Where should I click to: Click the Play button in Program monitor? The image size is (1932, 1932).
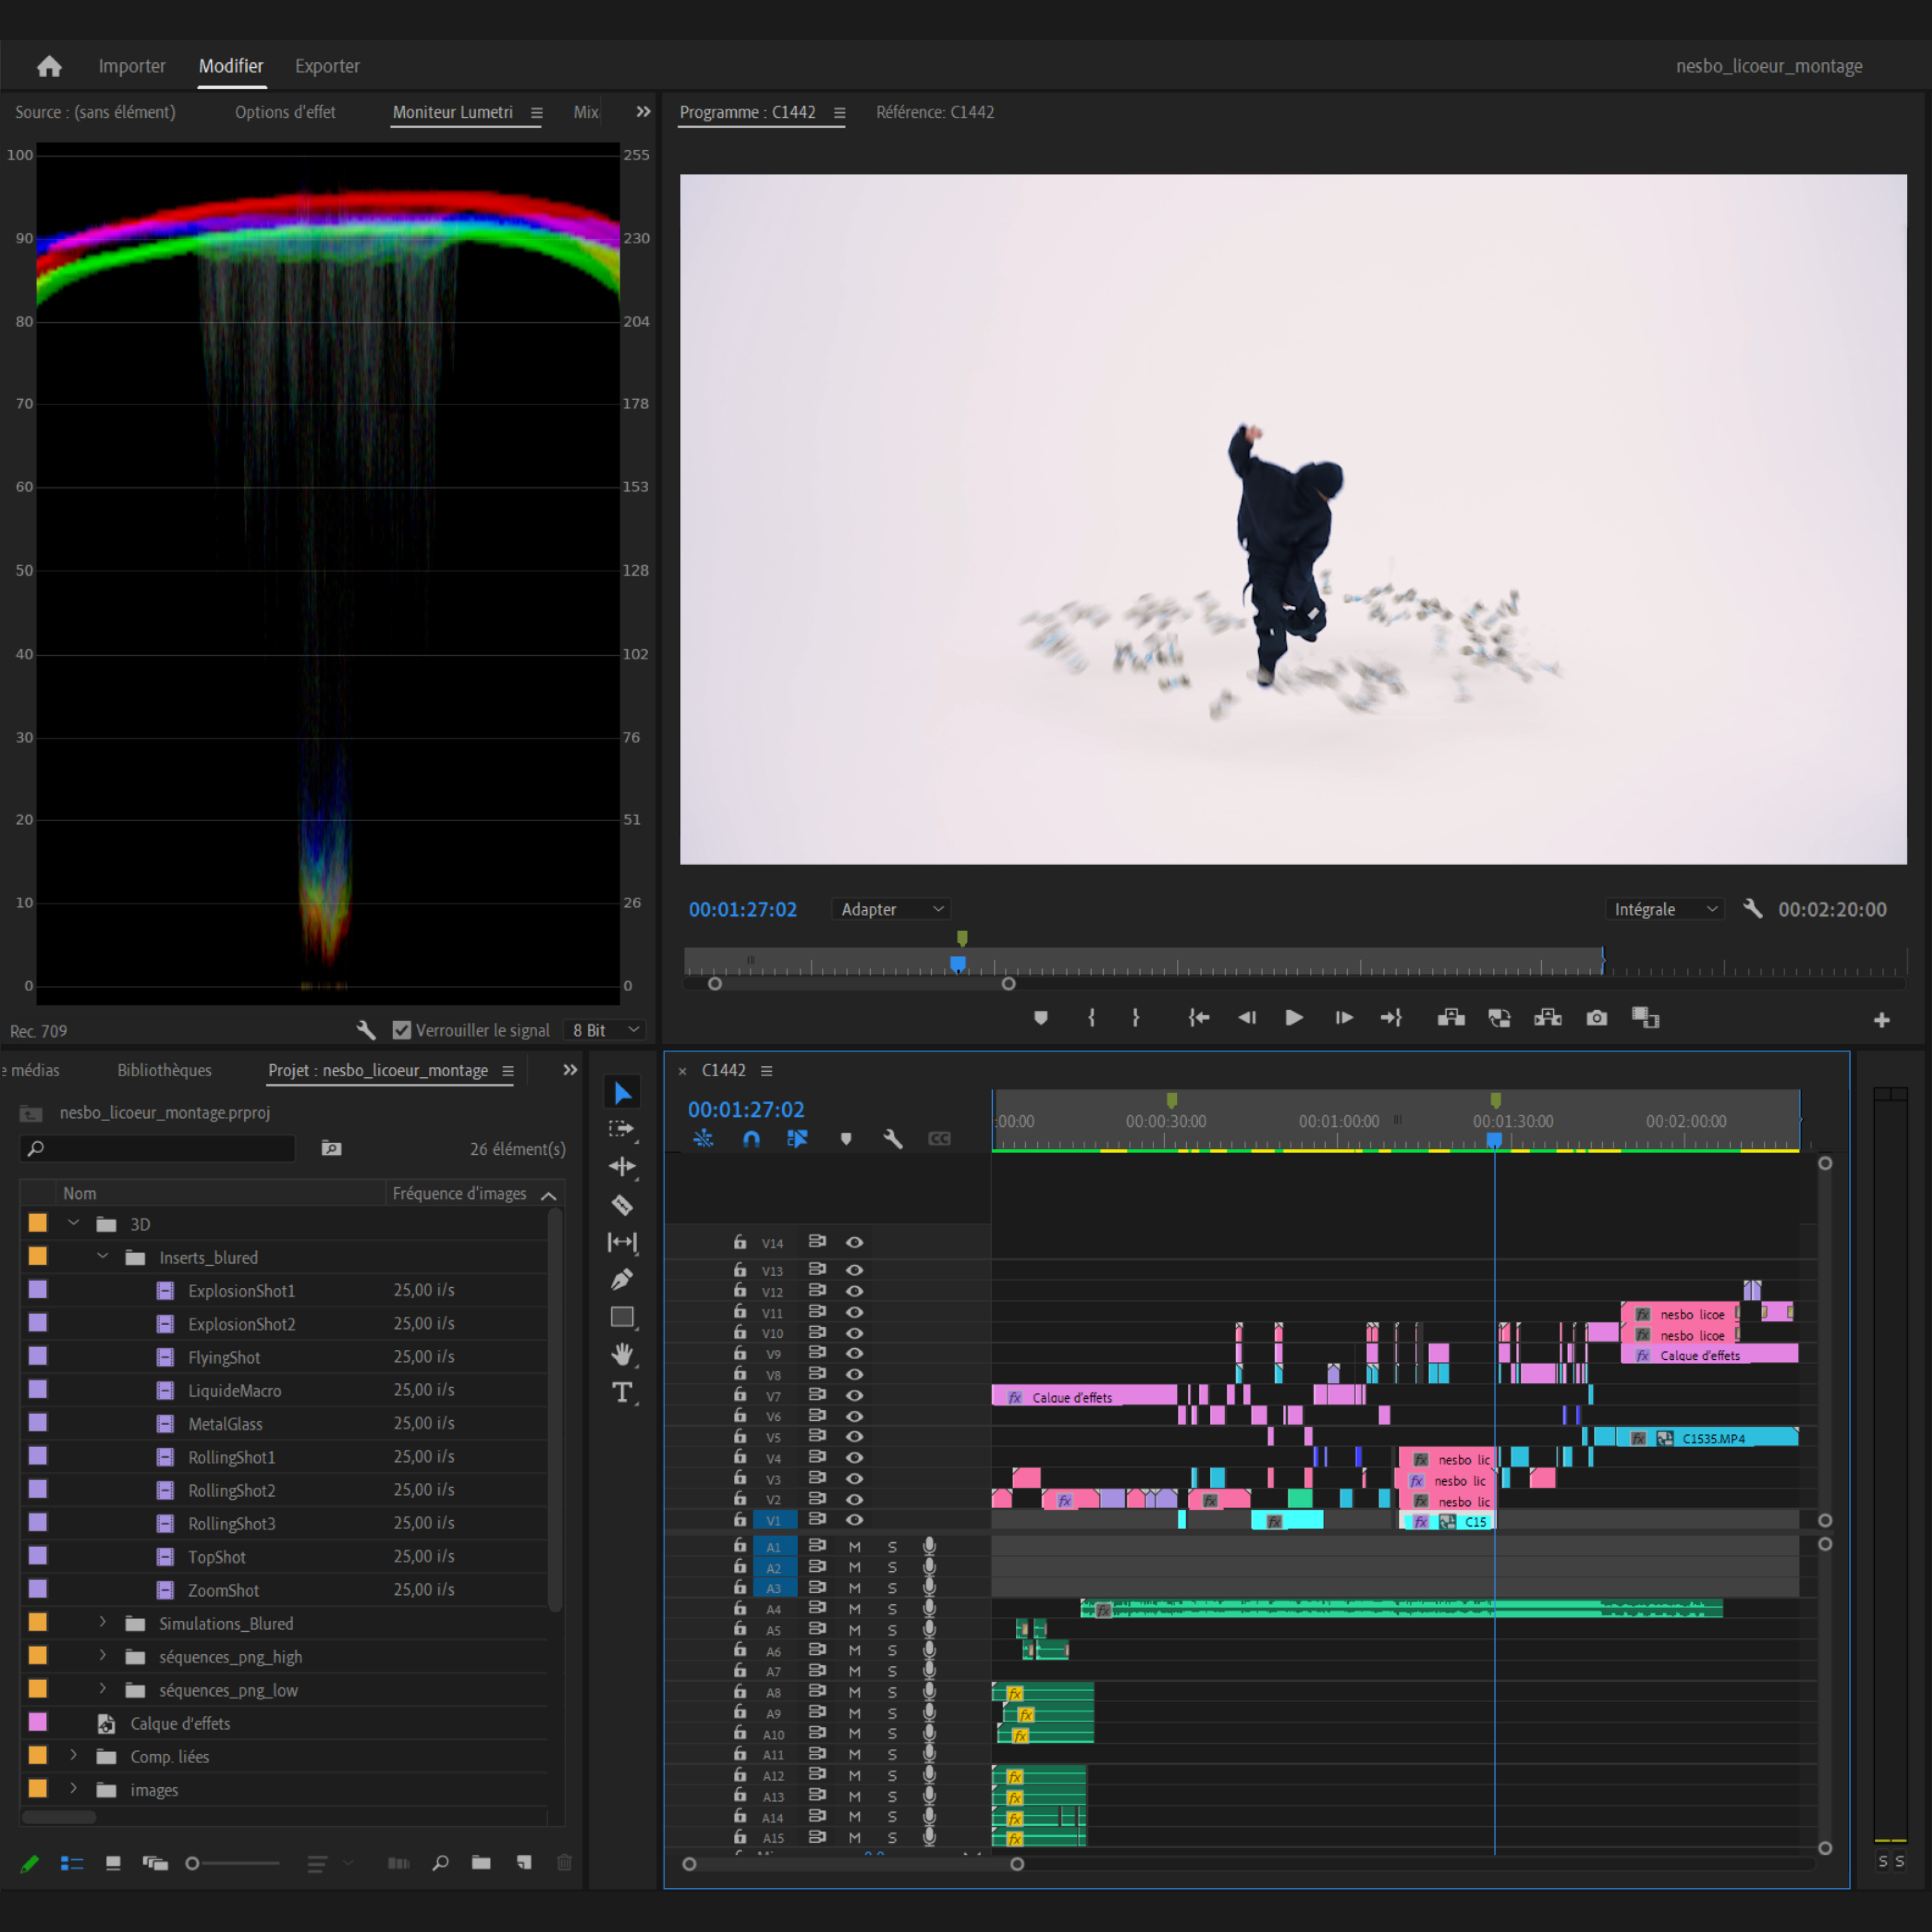tap(1294, 1018)
